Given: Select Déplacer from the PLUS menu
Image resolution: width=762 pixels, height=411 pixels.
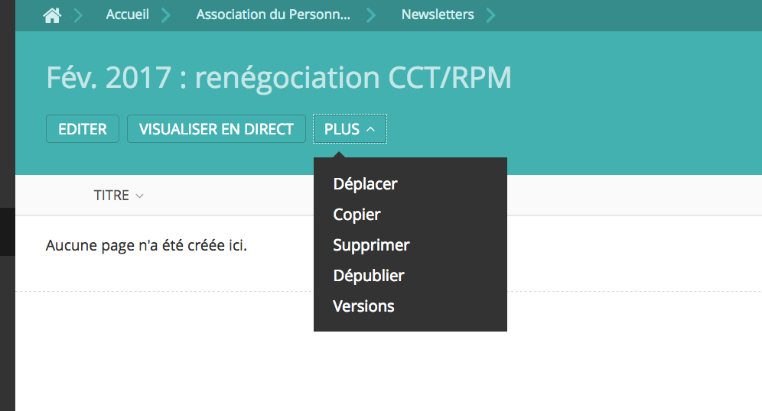Looking at the screenshot, I should pyautogui.click(x=365, y=184).
